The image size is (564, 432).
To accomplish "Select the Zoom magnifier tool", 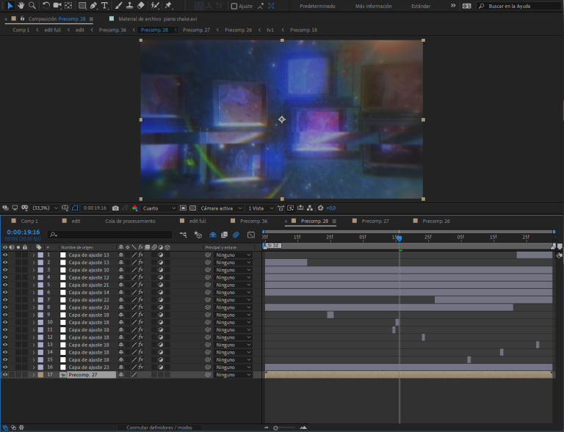I will pos(32,5).
